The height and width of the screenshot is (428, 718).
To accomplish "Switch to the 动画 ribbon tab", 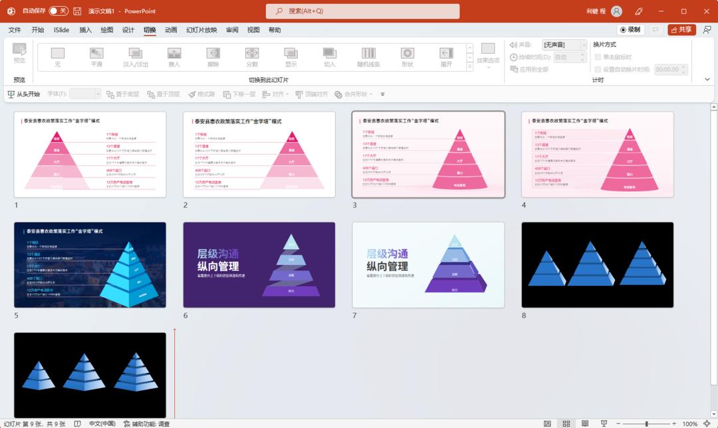I will [171, 30].
